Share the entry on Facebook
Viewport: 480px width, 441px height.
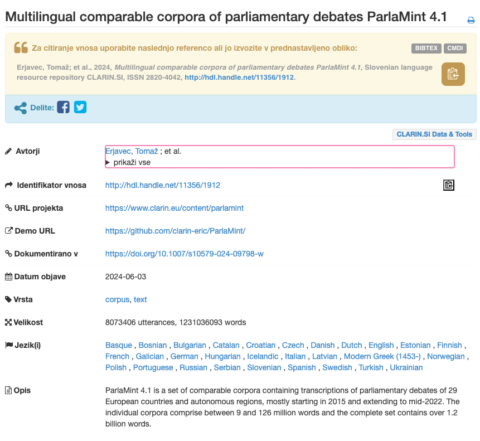pyautogui.click(x=64, y=107)
